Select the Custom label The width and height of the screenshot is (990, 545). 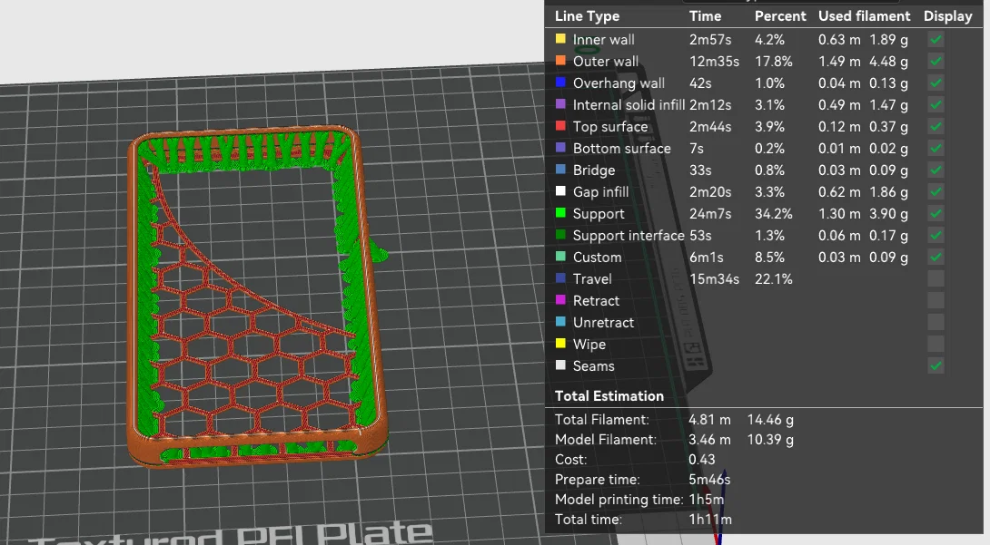(598, 257)
